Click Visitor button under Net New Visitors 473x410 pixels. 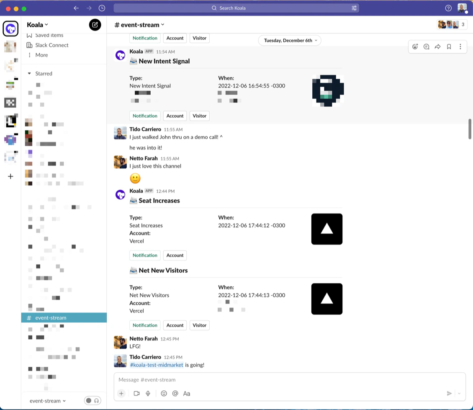point(199,325)
